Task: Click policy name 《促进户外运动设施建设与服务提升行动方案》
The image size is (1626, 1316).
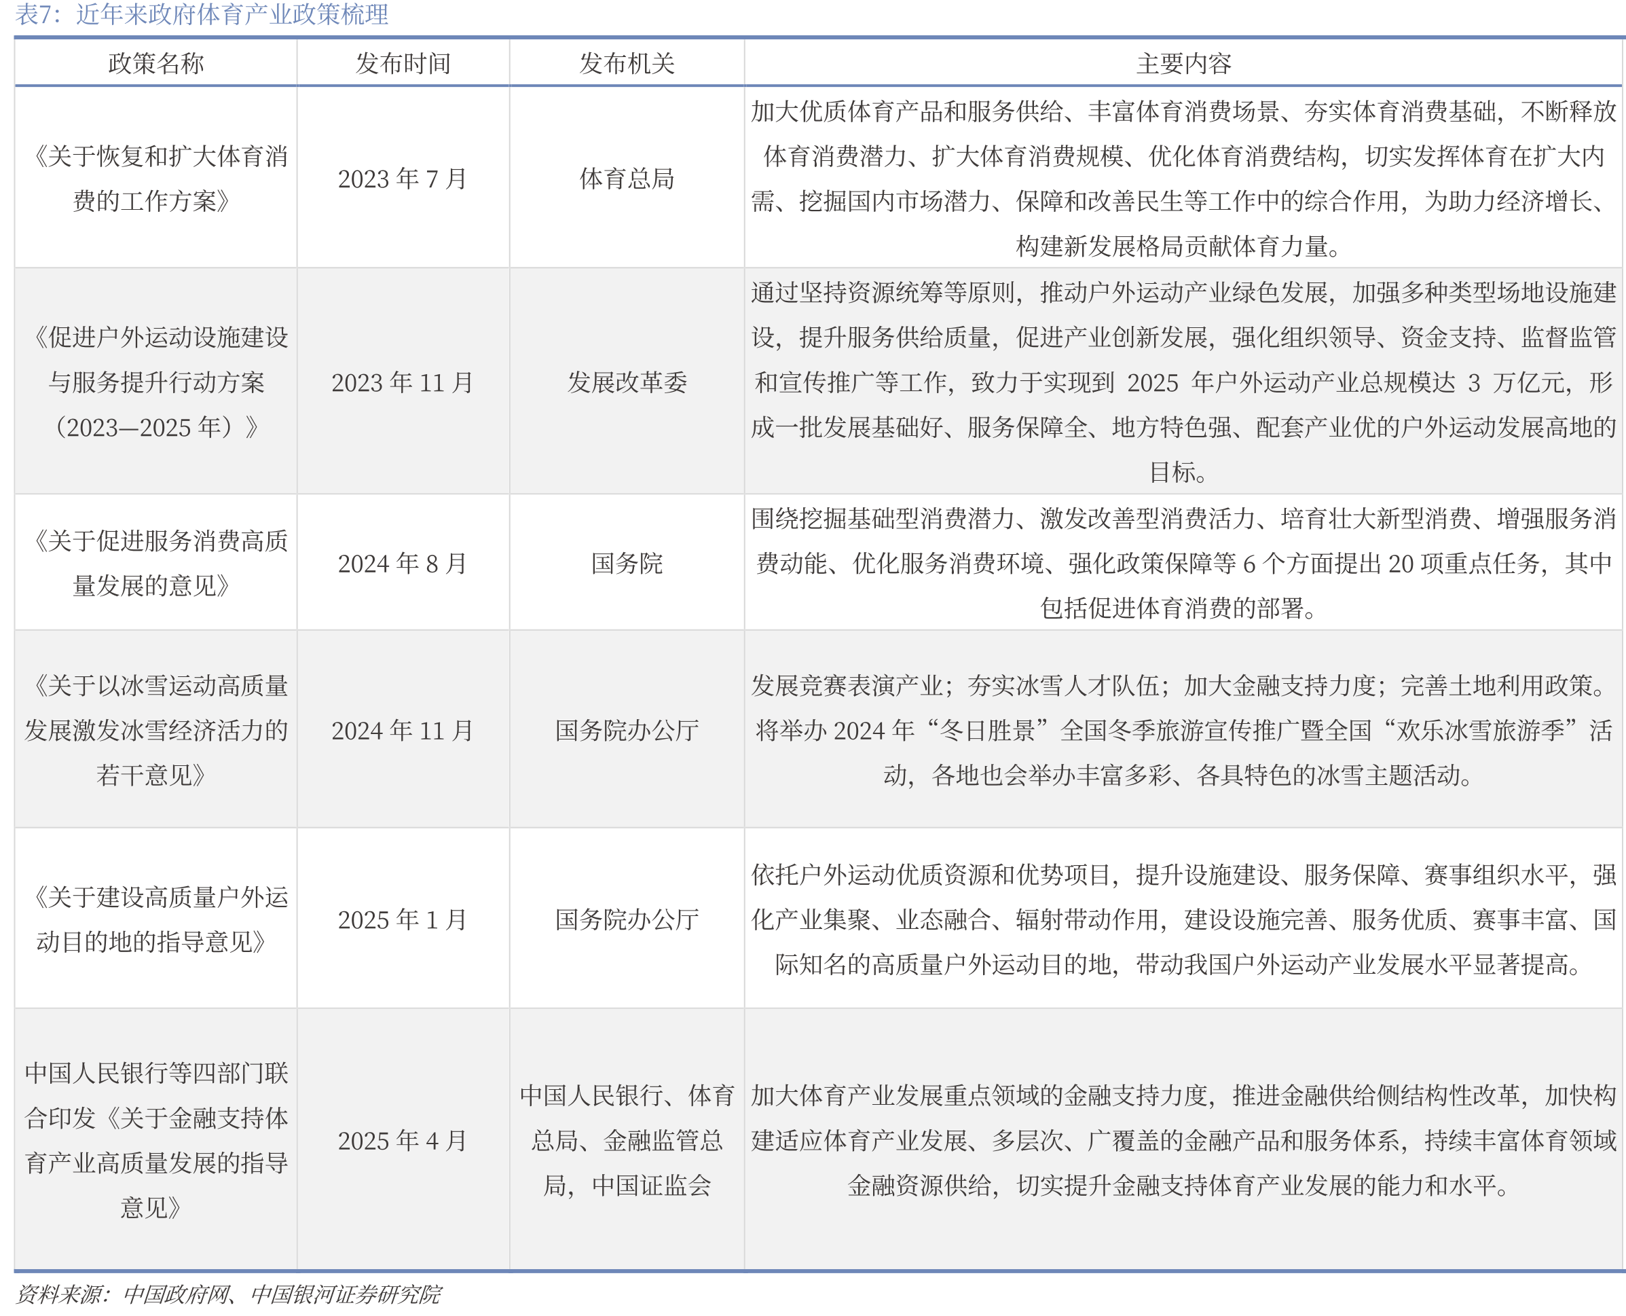Action: (155, 382)
